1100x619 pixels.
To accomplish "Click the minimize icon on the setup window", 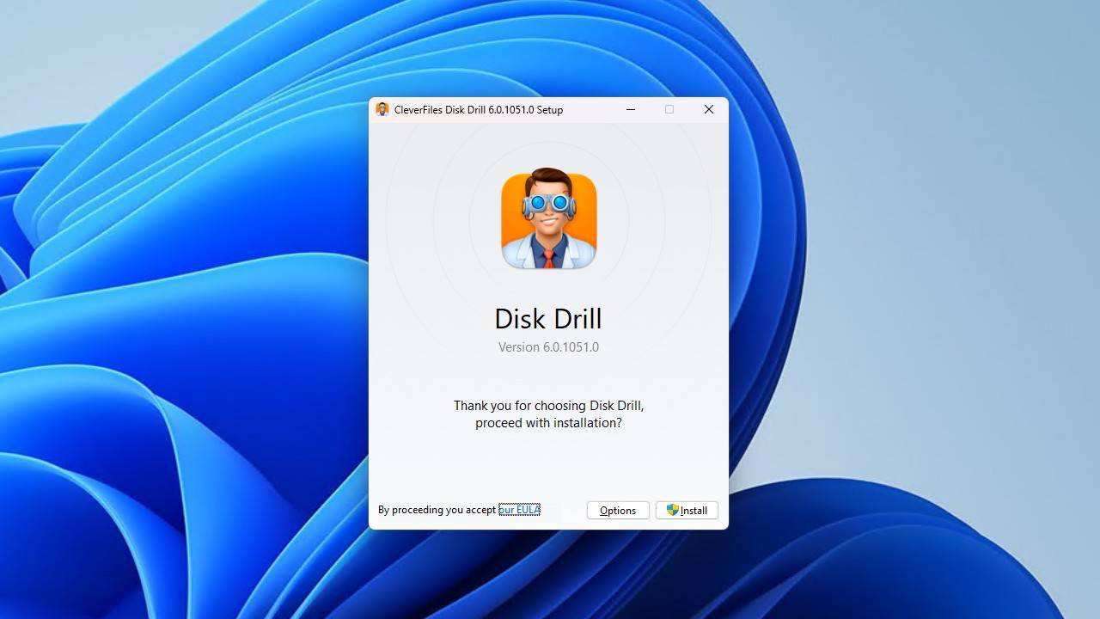I will [x=630, y=109].
